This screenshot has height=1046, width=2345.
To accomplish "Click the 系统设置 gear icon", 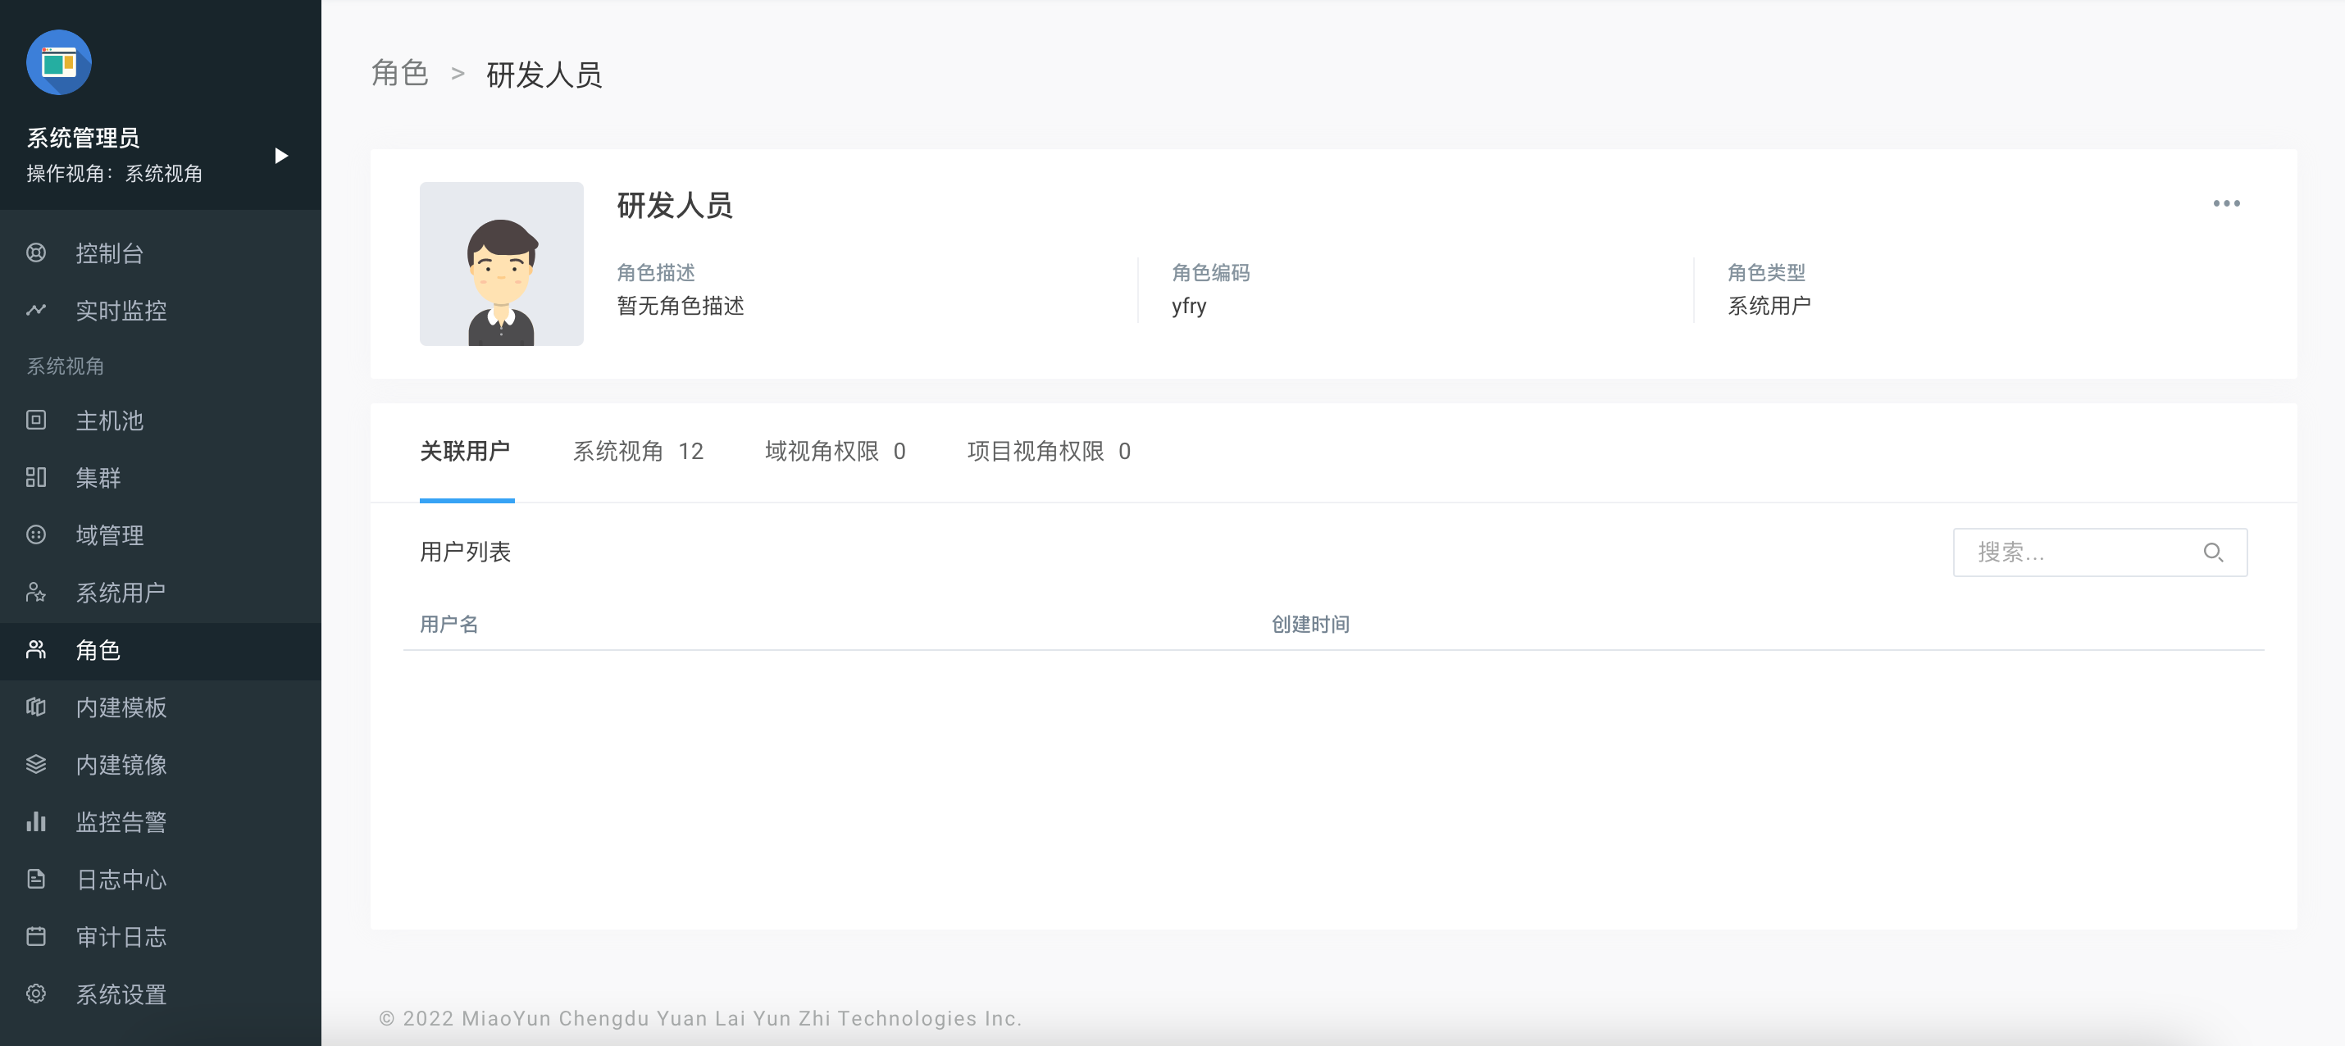I will point(36,994).
